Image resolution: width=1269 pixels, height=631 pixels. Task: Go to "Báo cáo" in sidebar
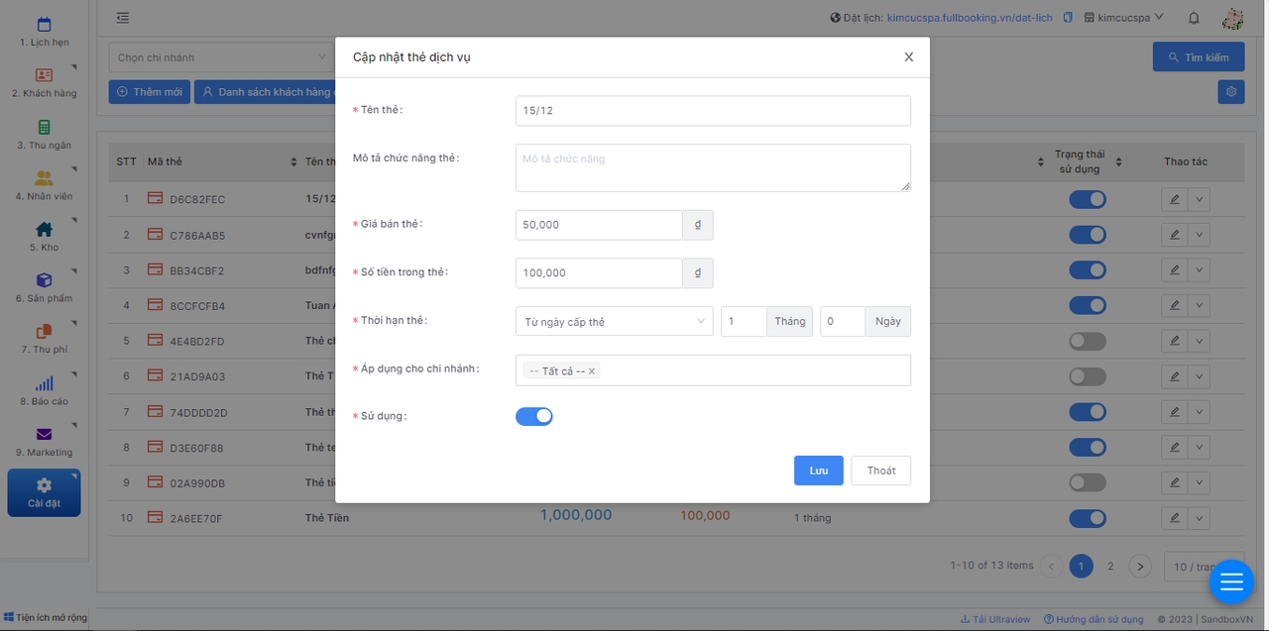pos(44,390)
